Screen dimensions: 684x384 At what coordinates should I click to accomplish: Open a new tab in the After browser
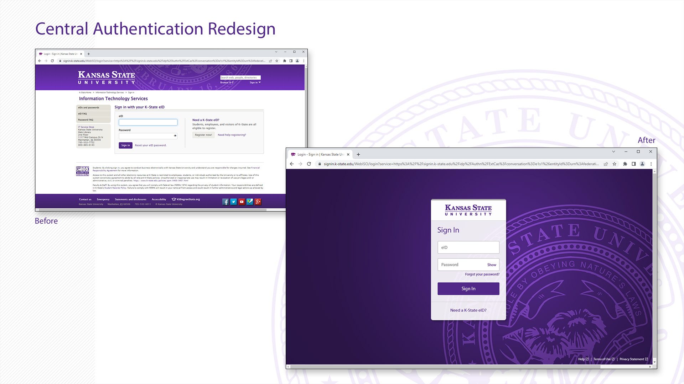pyautogui.click(x=358, y=154)
